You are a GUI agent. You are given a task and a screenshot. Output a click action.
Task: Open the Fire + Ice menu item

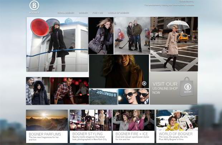click(98, 13)
